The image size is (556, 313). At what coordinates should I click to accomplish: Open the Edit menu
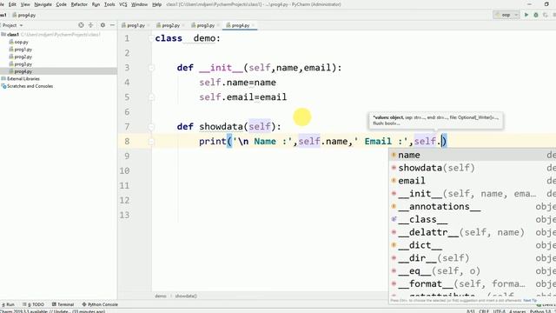pyautogui.click(x=12, y=4)
